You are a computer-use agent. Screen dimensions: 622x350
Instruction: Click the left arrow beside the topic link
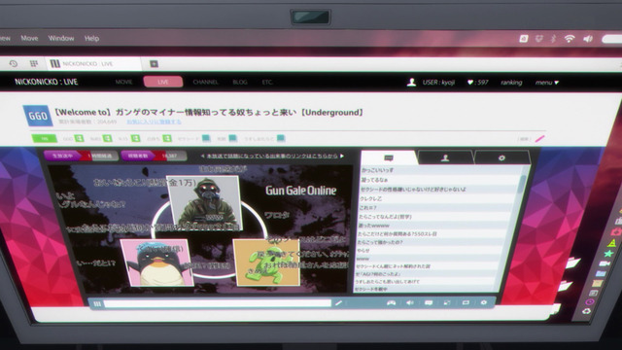(203, 156)
